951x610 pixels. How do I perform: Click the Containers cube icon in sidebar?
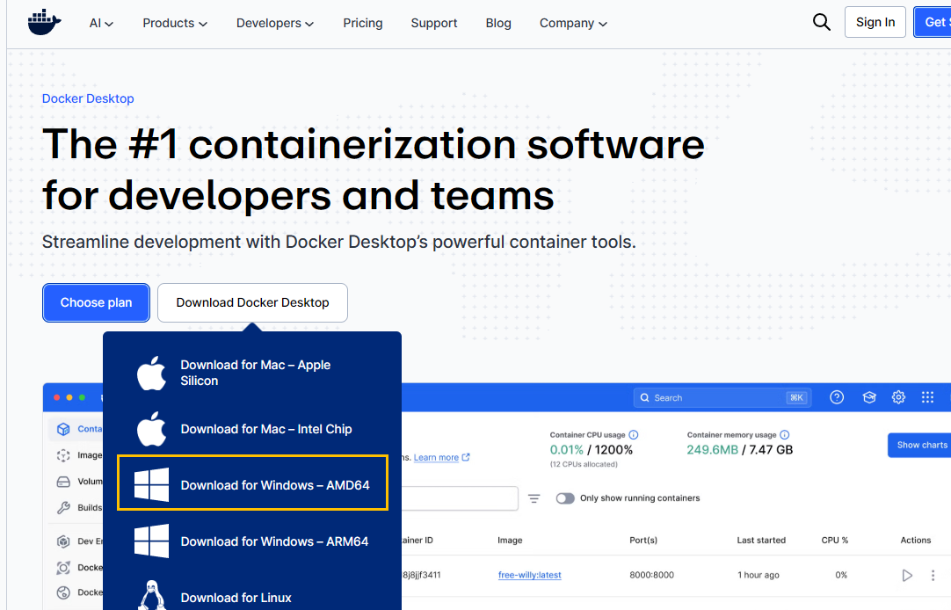click(63, 429)
